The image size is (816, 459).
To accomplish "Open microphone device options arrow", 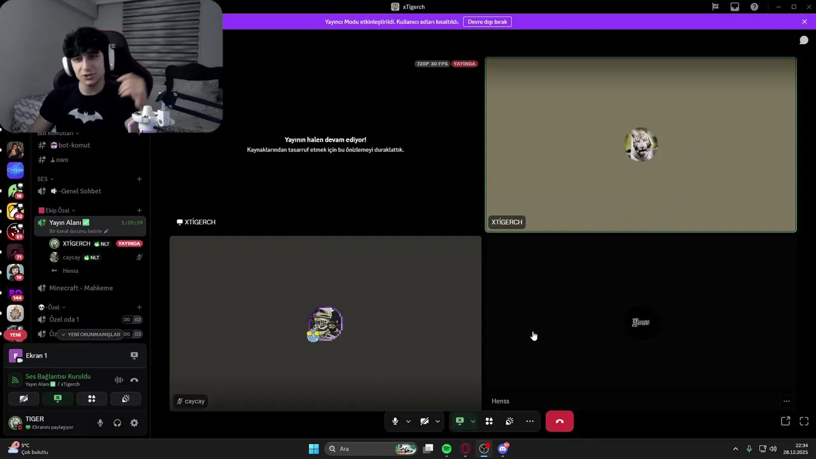I will tap(408, 421).
